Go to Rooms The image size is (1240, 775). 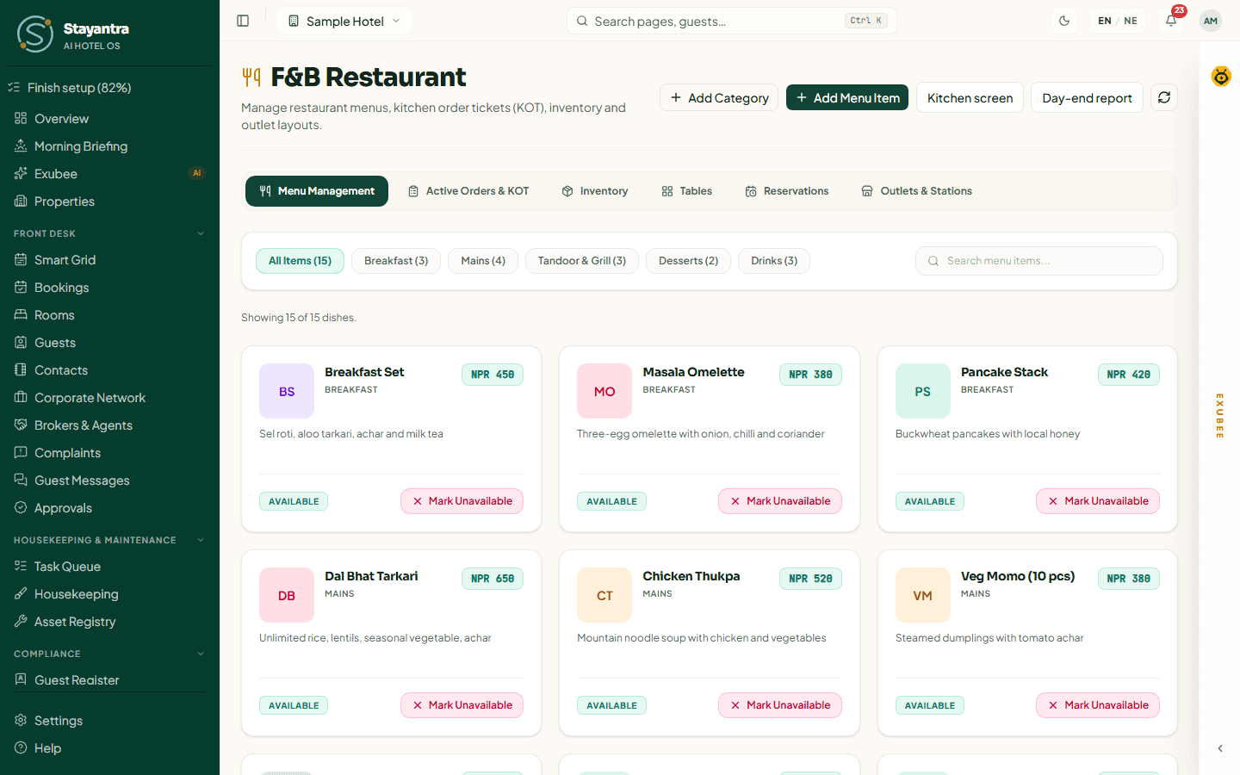pyautogui.click(x=109, y=315)
